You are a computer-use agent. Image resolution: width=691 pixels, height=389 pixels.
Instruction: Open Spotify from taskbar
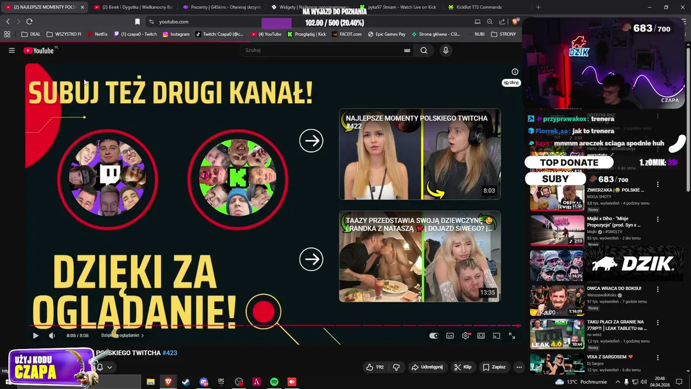click(x=274, y=382)
